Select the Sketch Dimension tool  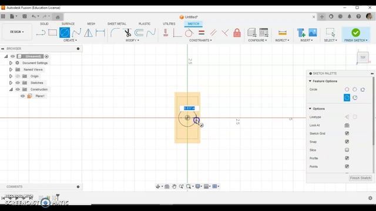(100, 33)
